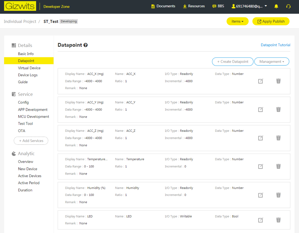
Task: Open notifications bell icon
Action: (x=276, y=6)
